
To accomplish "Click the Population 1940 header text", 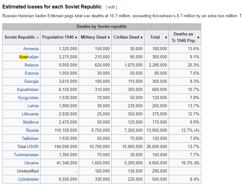I will coord(58,37).
